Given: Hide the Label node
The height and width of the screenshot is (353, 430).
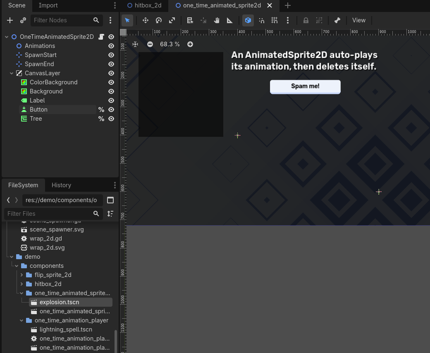Looking at the screenshot, I should click(x=111, y=100).
